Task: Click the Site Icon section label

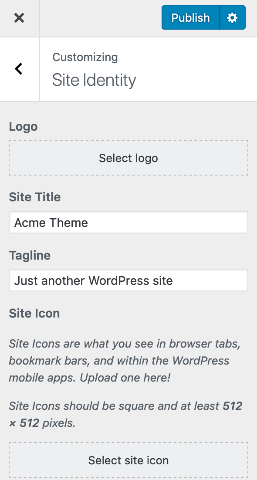Action: pyautogui.click(x=34, y=314)
